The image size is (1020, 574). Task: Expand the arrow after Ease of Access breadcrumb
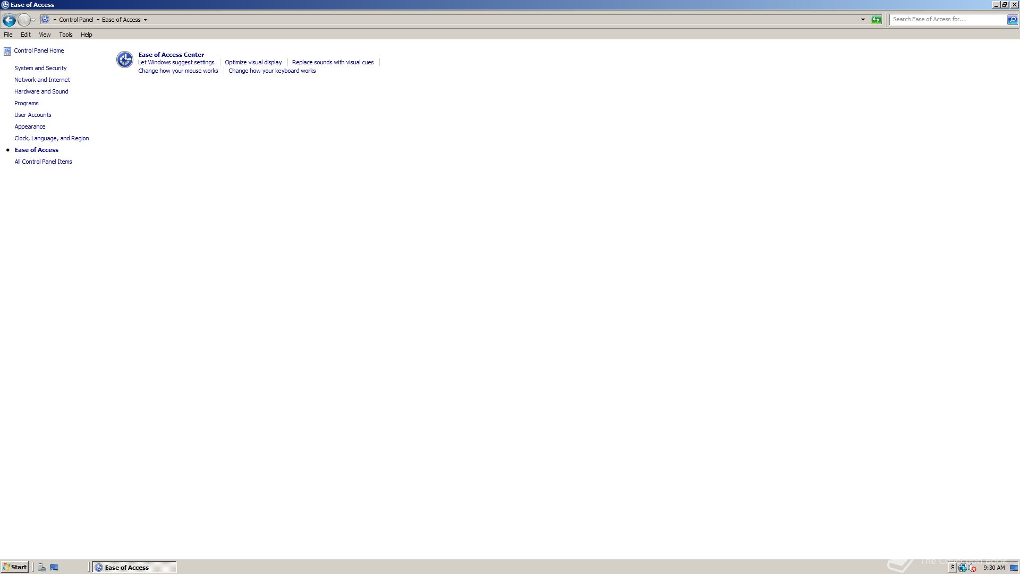point(145,20)
